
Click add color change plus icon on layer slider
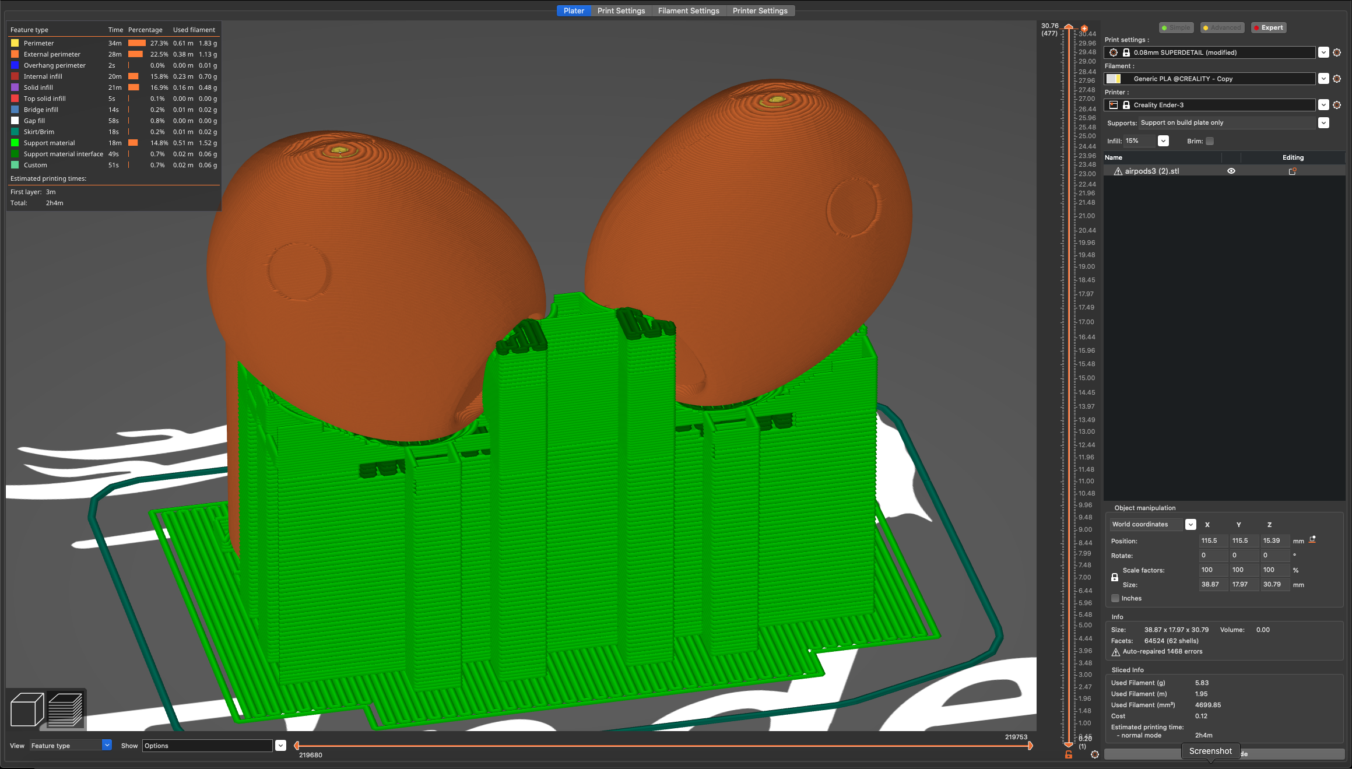(x=1084, y=28)
